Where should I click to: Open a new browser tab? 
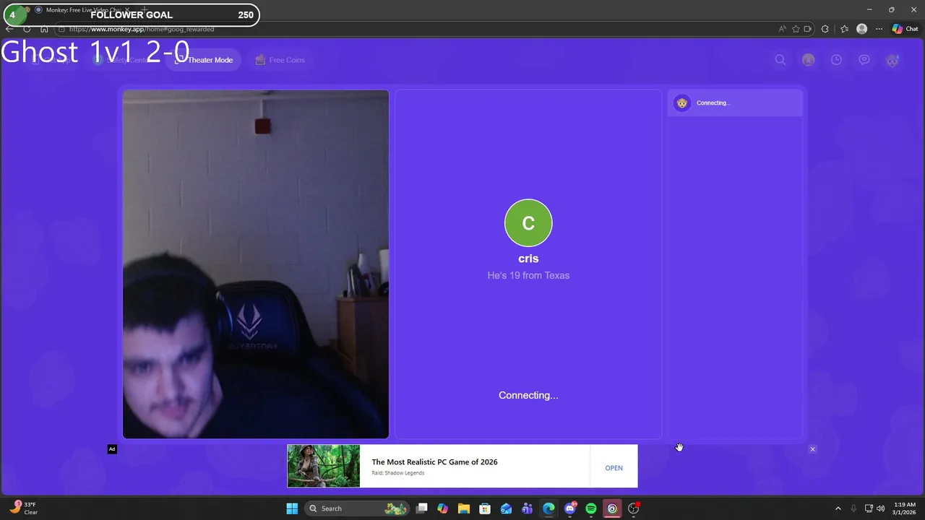coord(145,10)
